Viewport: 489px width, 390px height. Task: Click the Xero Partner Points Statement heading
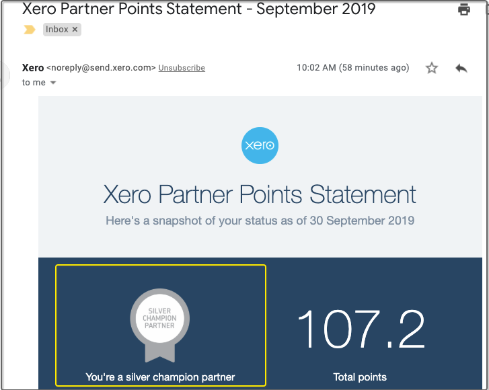point(260,194)
